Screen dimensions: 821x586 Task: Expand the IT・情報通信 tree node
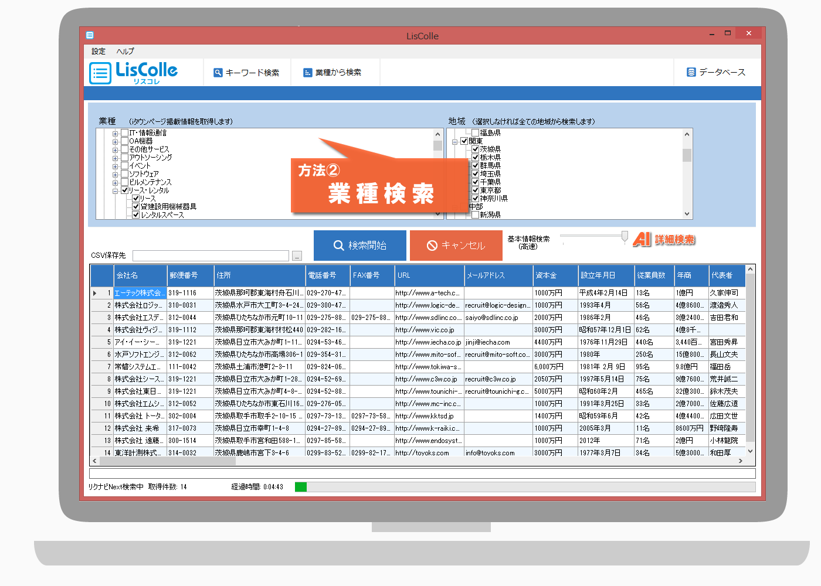pyautogui.click(x=116, y=134)
